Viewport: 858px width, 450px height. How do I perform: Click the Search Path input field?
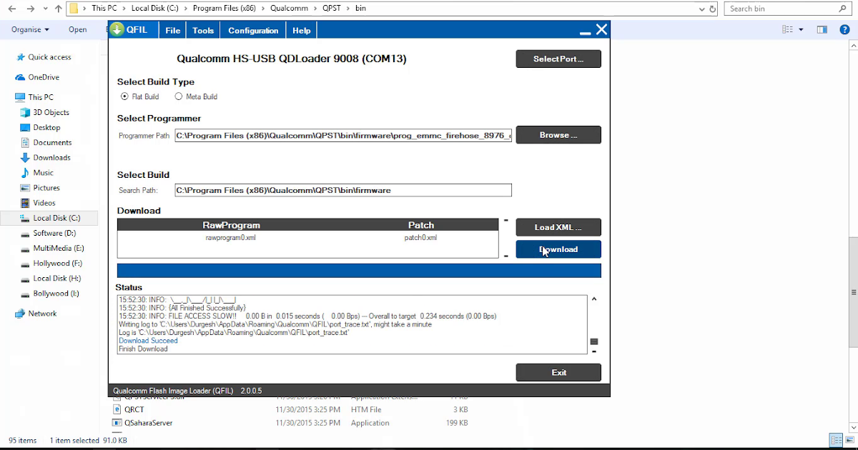(343, 190)
